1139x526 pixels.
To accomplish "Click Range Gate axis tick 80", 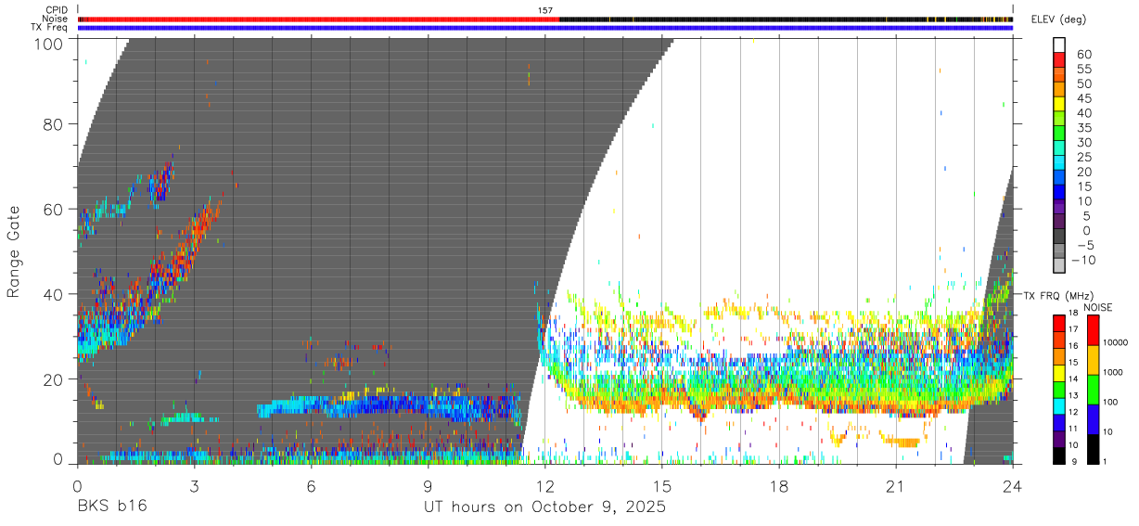I will click(54, 124).
